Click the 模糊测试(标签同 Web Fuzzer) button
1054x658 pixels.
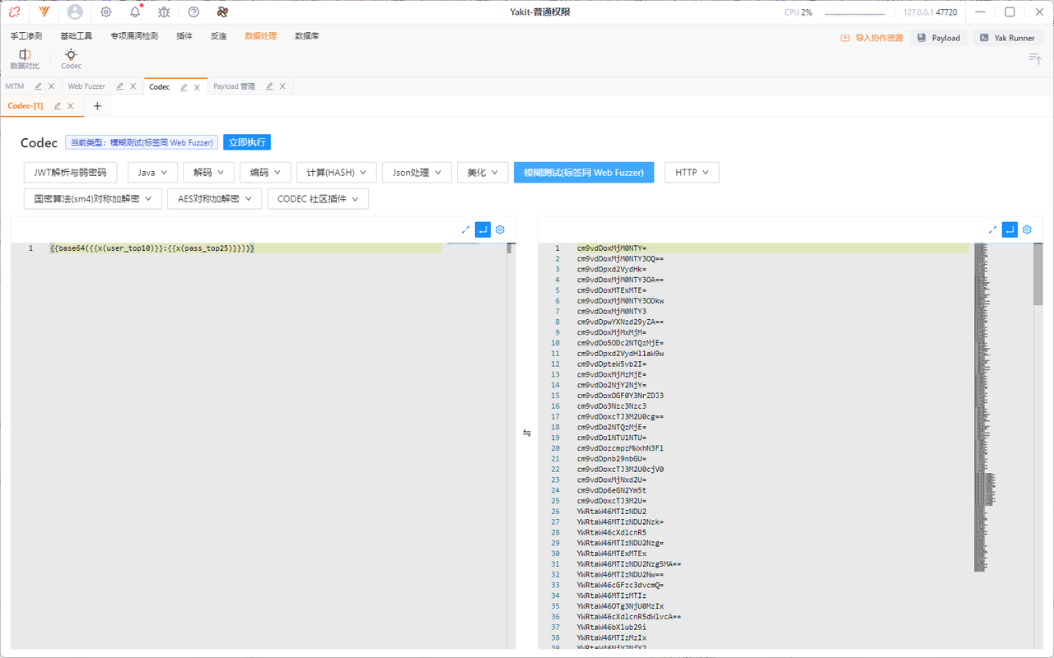[x=584, y=173]
